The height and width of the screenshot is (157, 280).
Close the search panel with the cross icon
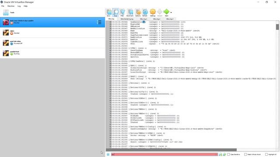(108, 154)
